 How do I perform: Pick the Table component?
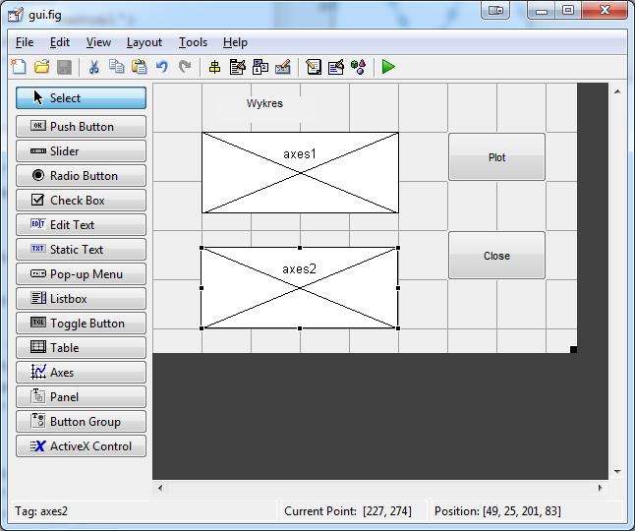pos(81,348)
